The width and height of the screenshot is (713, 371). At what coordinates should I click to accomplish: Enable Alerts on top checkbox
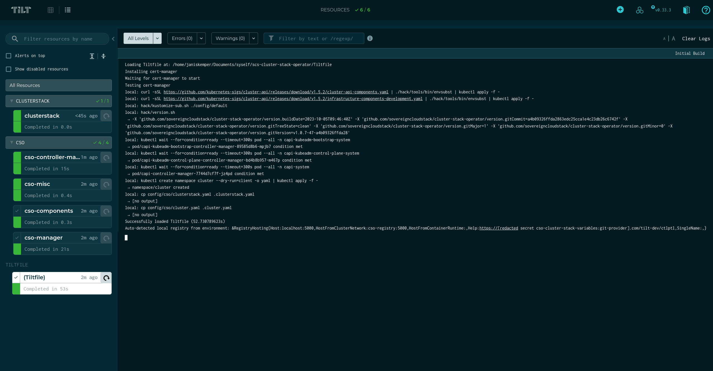pyautogui.click(x=9, y=56)
